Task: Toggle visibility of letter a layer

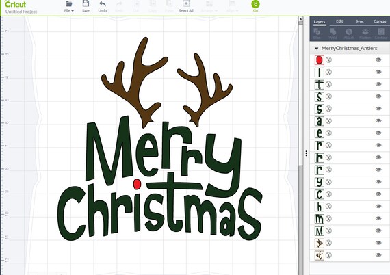Action: pyautogui.click(x=378, y=120)
